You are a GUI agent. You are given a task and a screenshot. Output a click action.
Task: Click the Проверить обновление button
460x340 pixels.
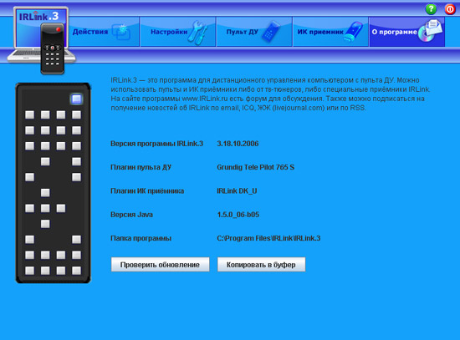161,264
